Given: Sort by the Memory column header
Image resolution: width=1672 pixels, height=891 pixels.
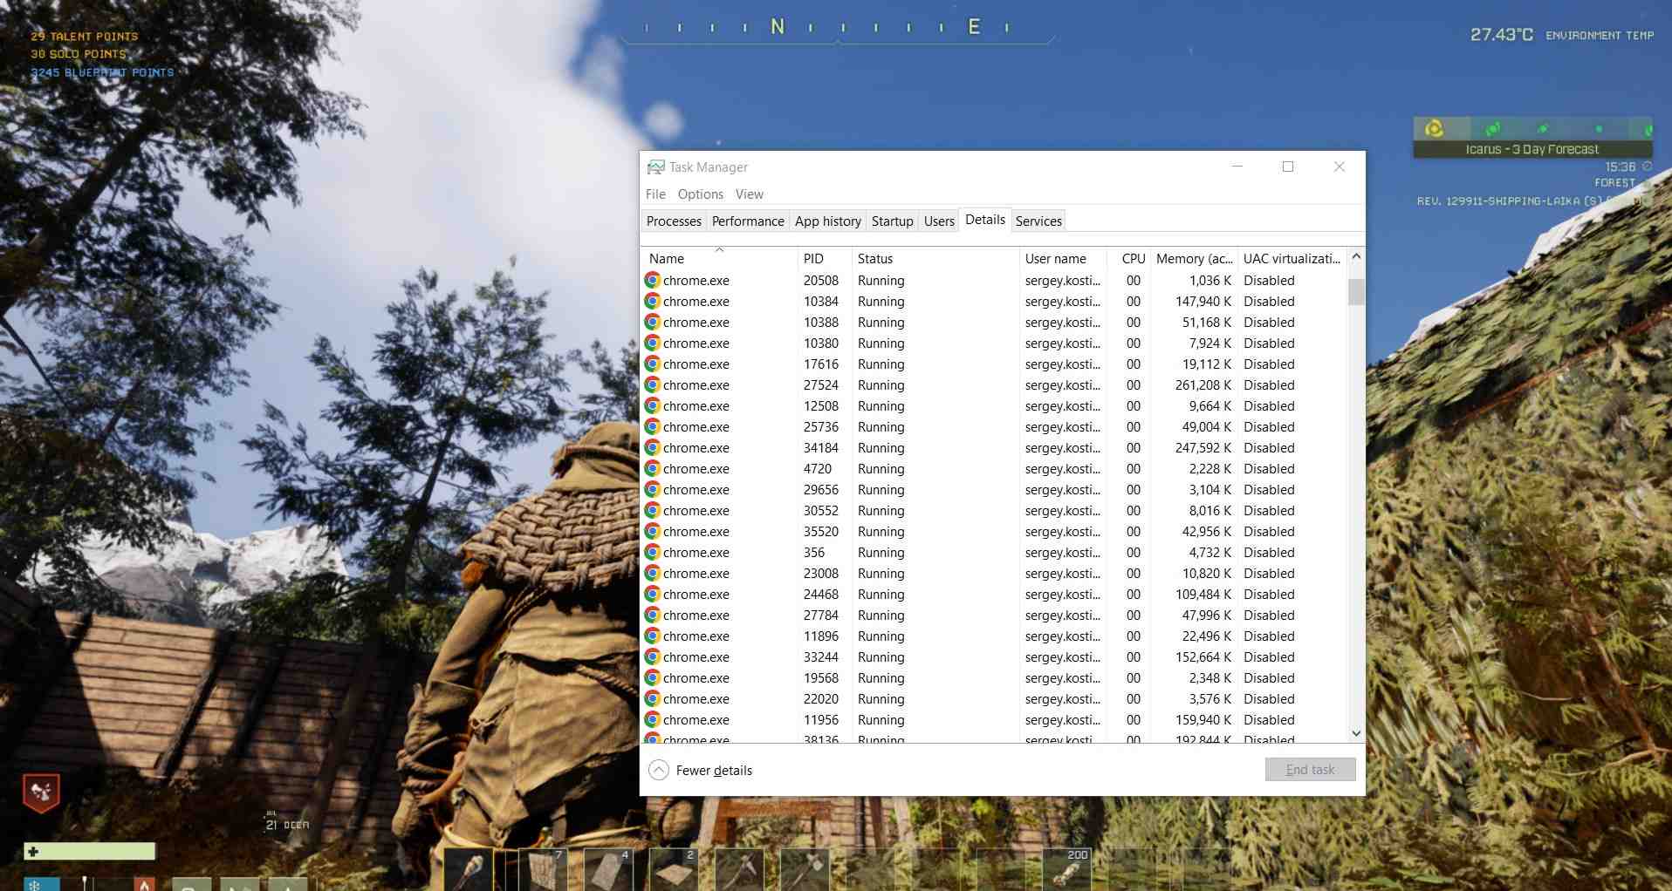Looking at the screenshot, I should 1194,258.
